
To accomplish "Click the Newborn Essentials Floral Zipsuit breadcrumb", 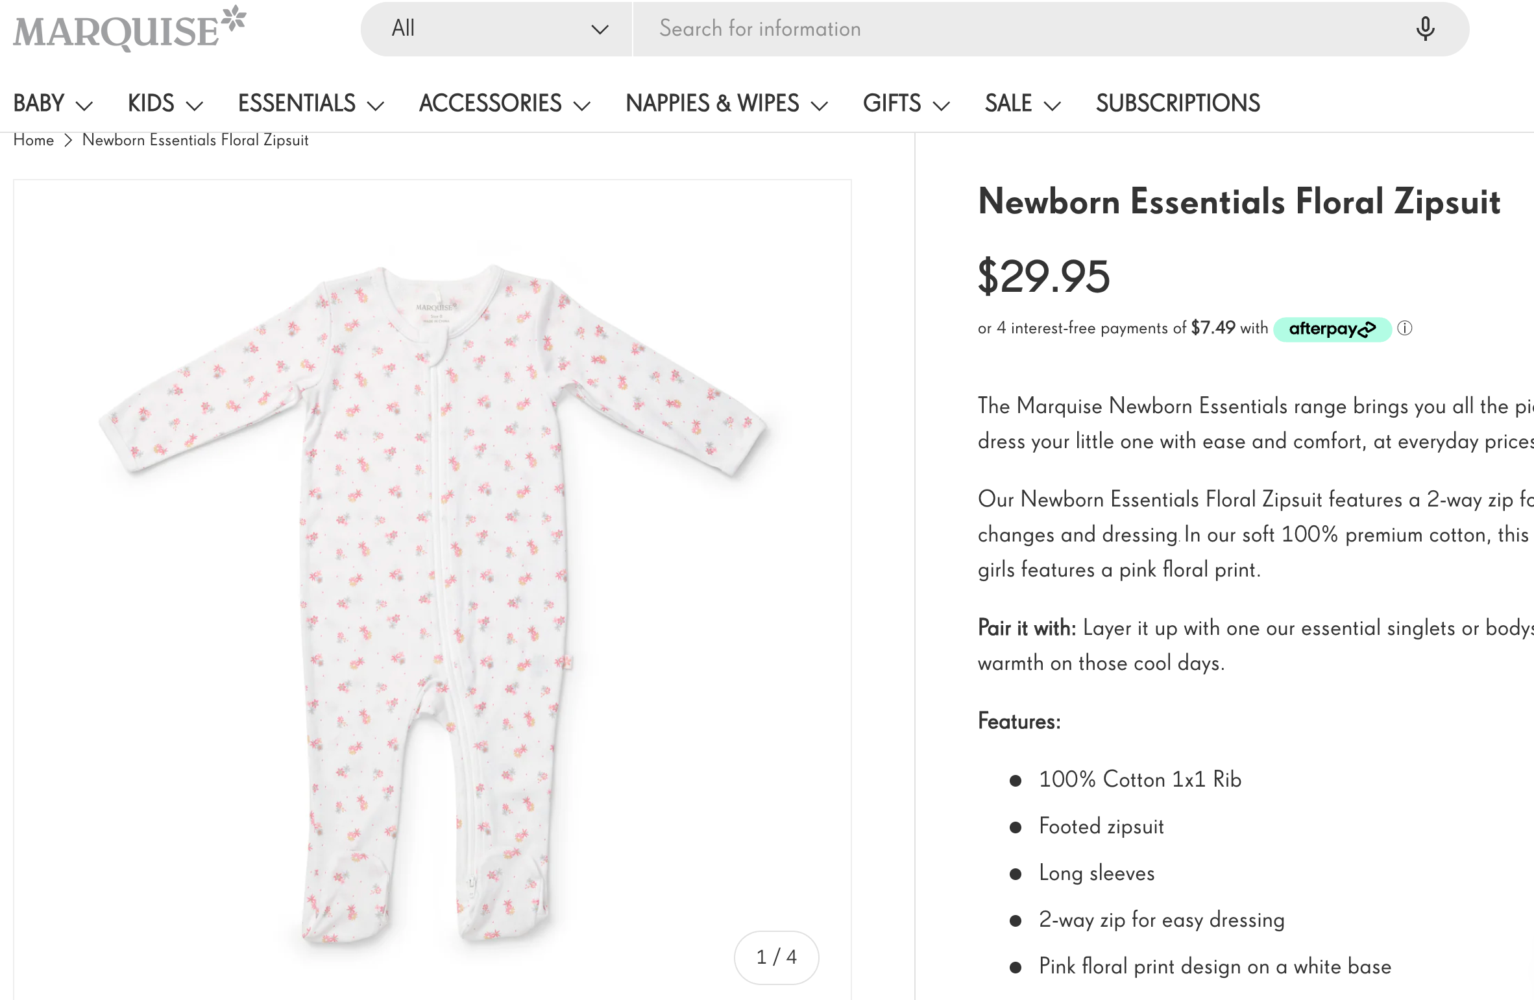I will [x=195, y=140].
